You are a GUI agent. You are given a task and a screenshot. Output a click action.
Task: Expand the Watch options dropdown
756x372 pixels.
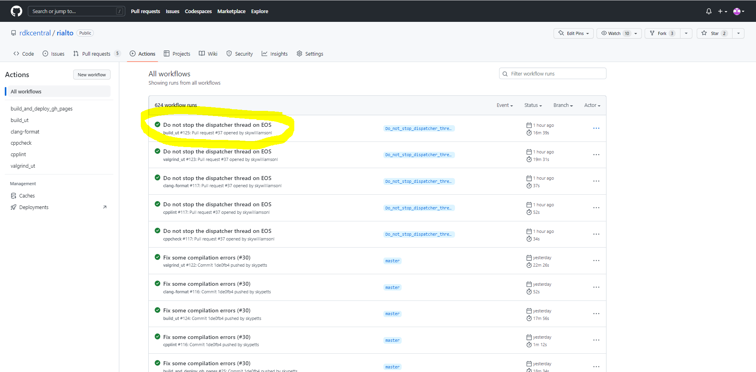(x=636, y=33)
